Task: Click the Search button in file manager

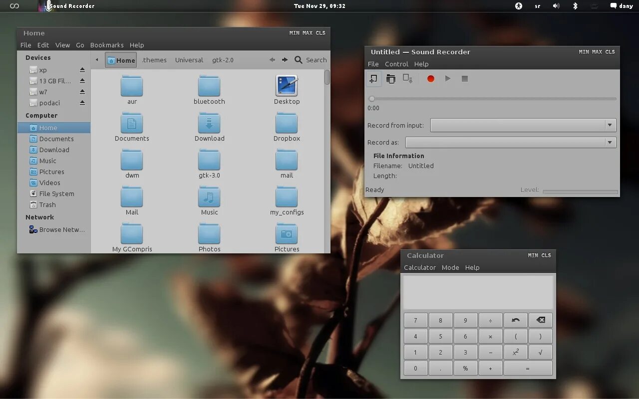Action: click(x=311, y=60)
